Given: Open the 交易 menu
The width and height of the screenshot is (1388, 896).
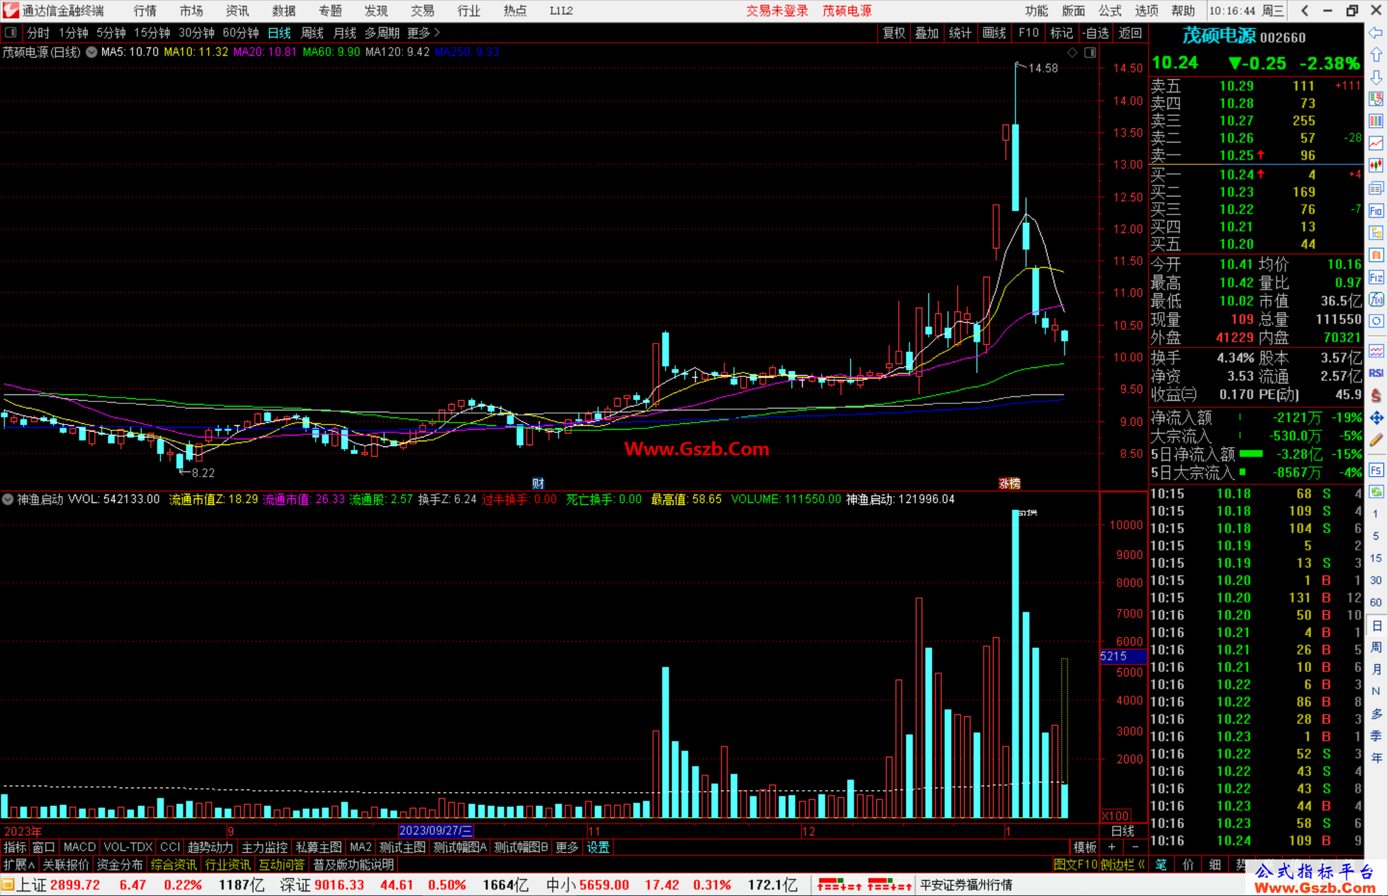Looking at the screenshot, I should (x=422, y=10).
